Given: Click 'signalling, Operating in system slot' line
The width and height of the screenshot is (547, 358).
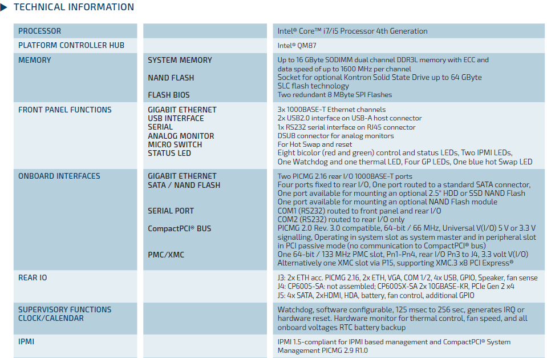Looking at the screenshot, I should [407, 238].
